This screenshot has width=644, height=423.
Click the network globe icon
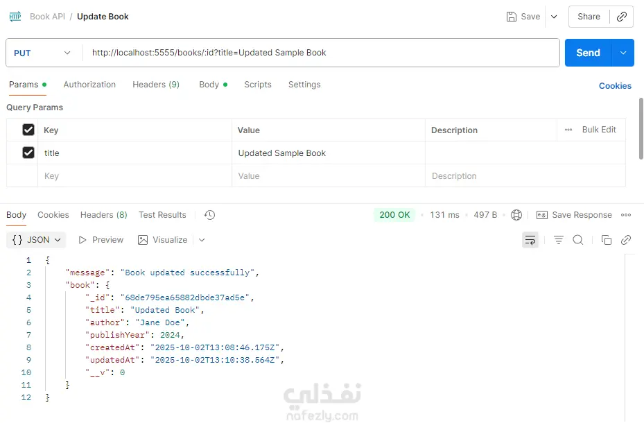[516, 215]
